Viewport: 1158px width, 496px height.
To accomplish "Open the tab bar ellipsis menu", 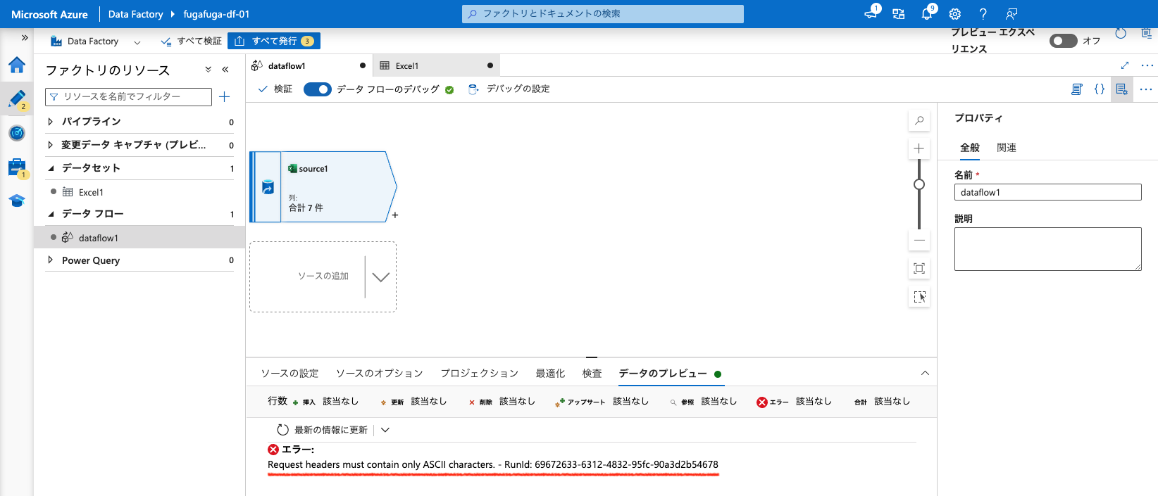I will [x=1147, y=65].
